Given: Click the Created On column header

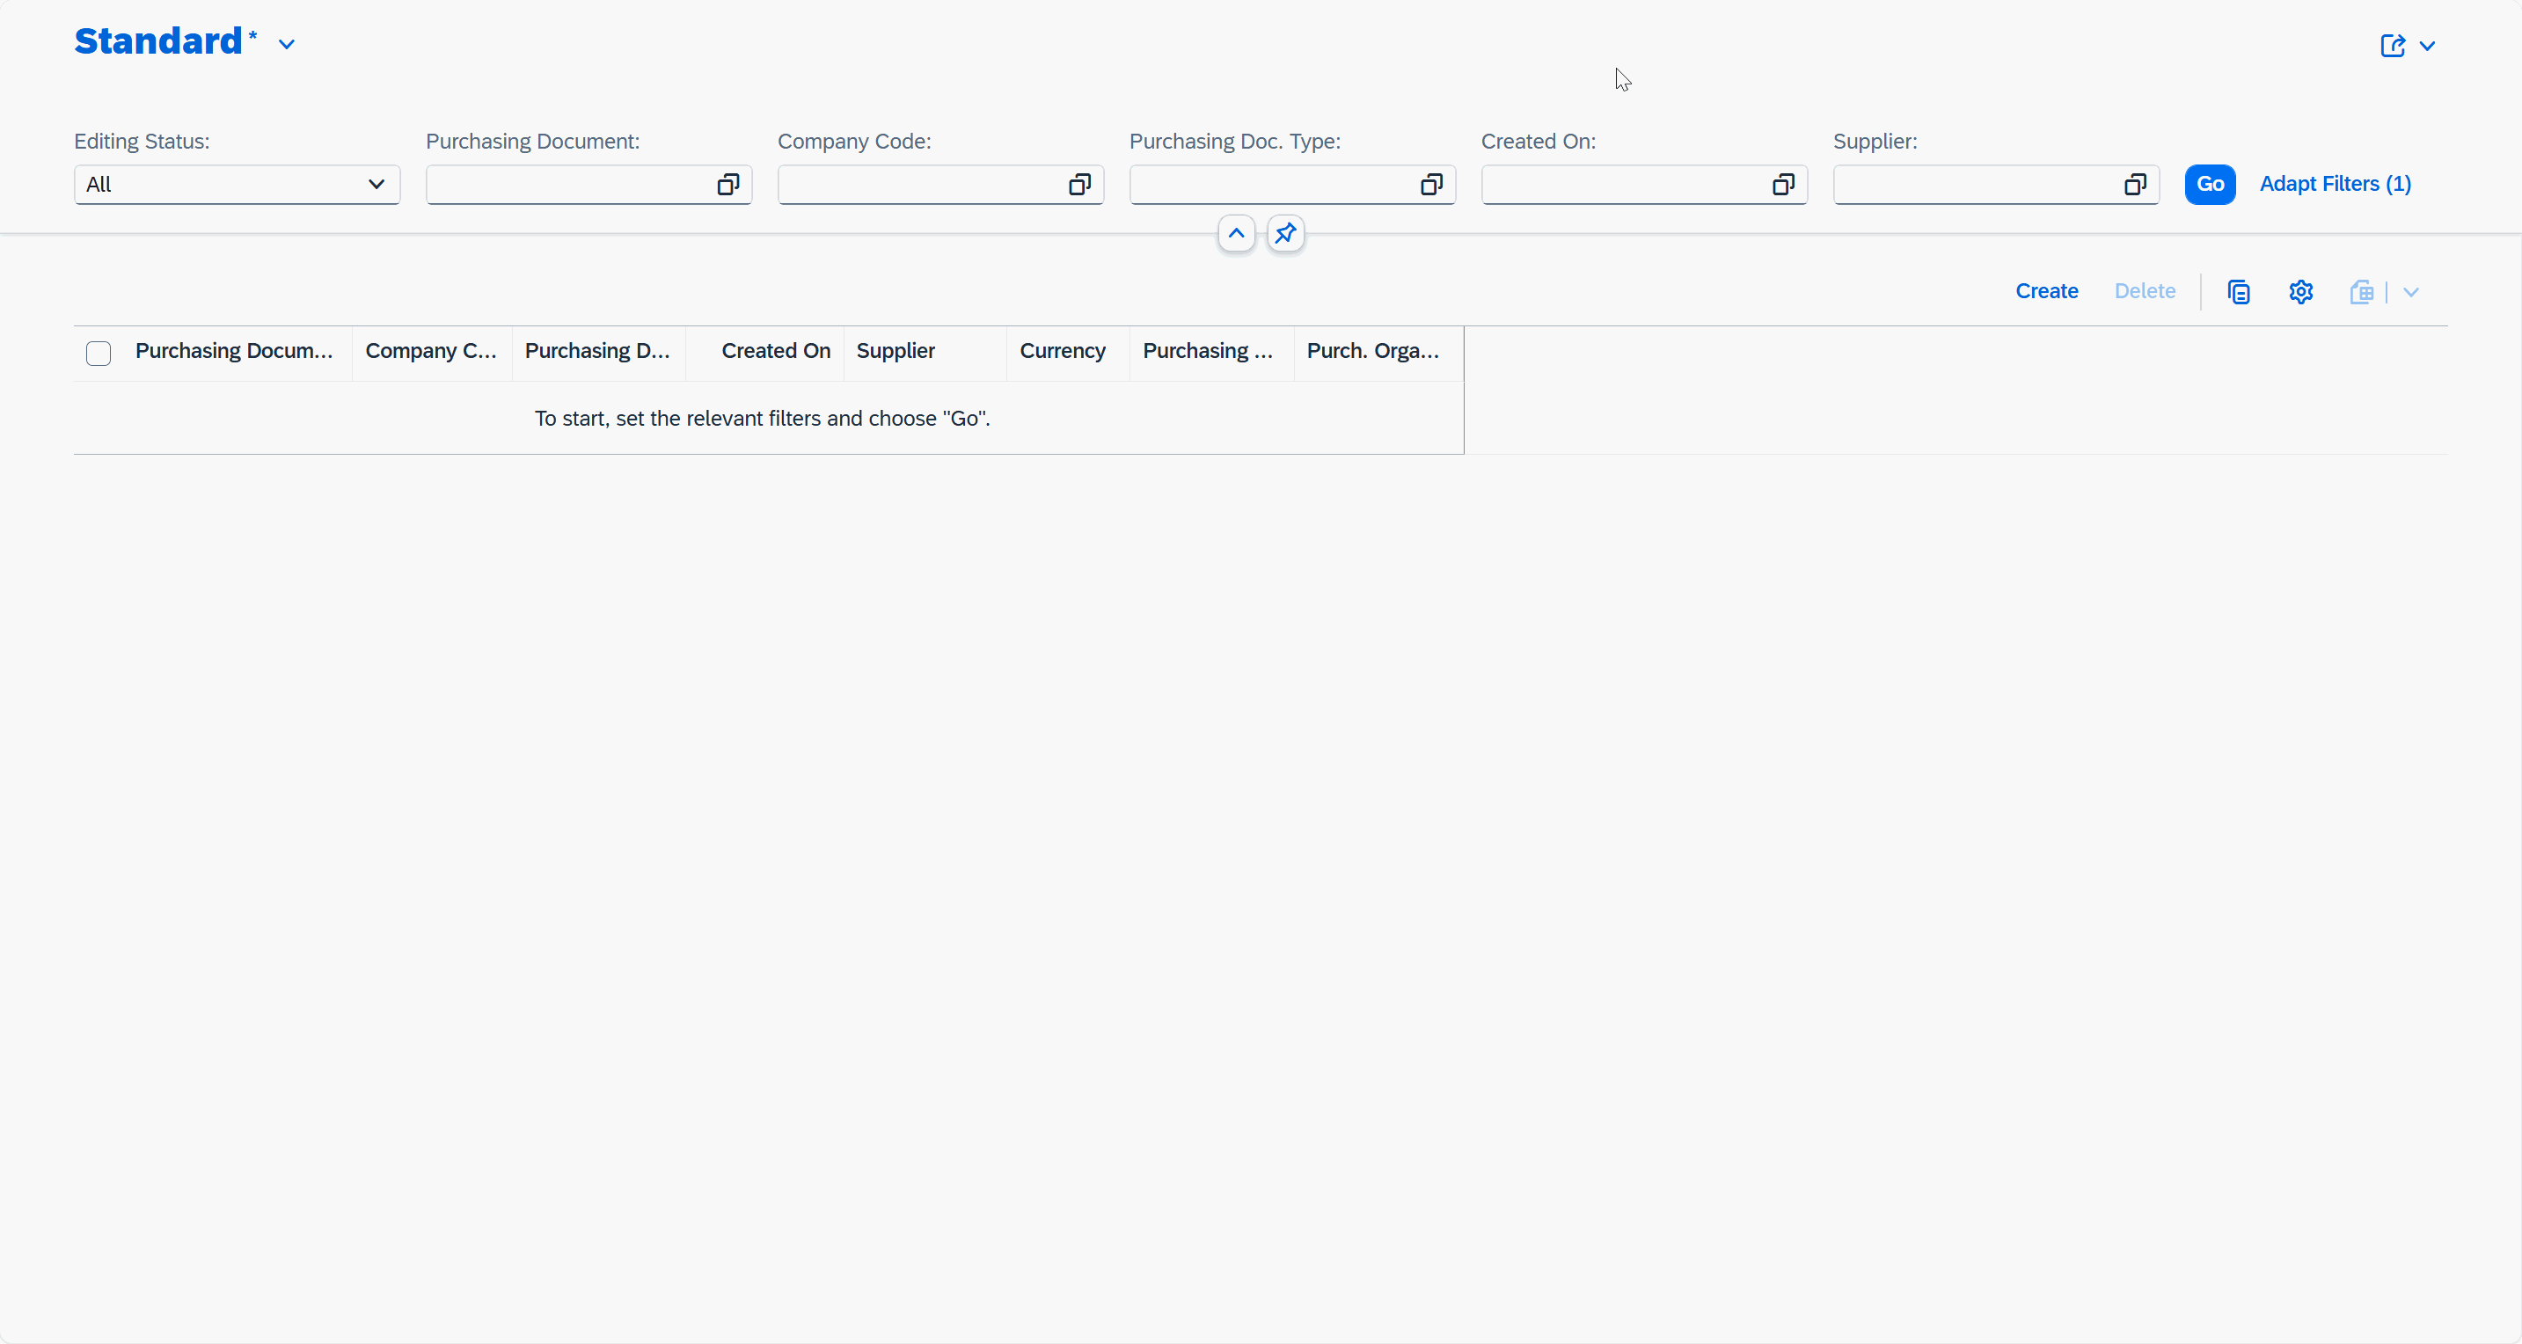Looking at the screenshot, I should (x=775, y=352).
